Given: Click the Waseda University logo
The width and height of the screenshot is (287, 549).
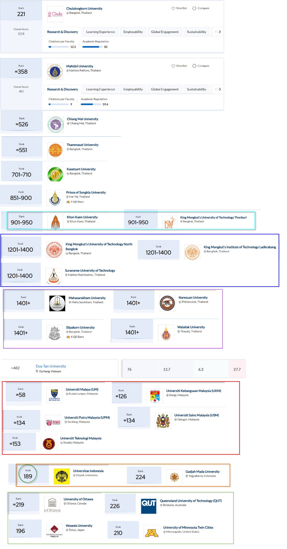Looking at the screenshot, I should (54, 531).
